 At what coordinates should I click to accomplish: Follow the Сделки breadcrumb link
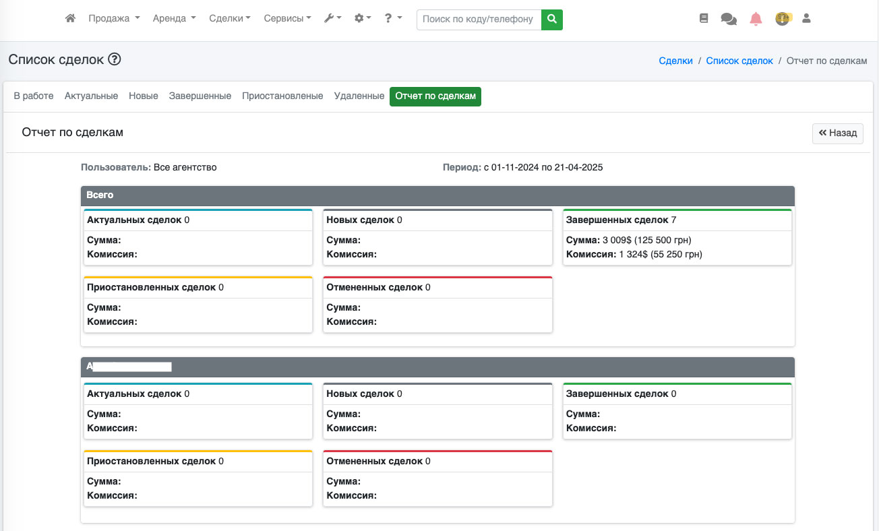tap(675, 61)
